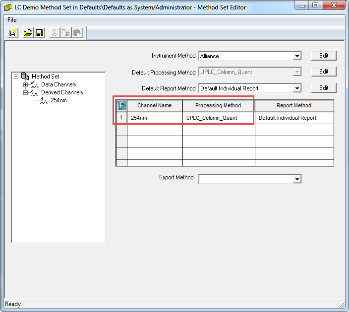
Task: Select row 1 header in channel table
Action: (121, 118)
